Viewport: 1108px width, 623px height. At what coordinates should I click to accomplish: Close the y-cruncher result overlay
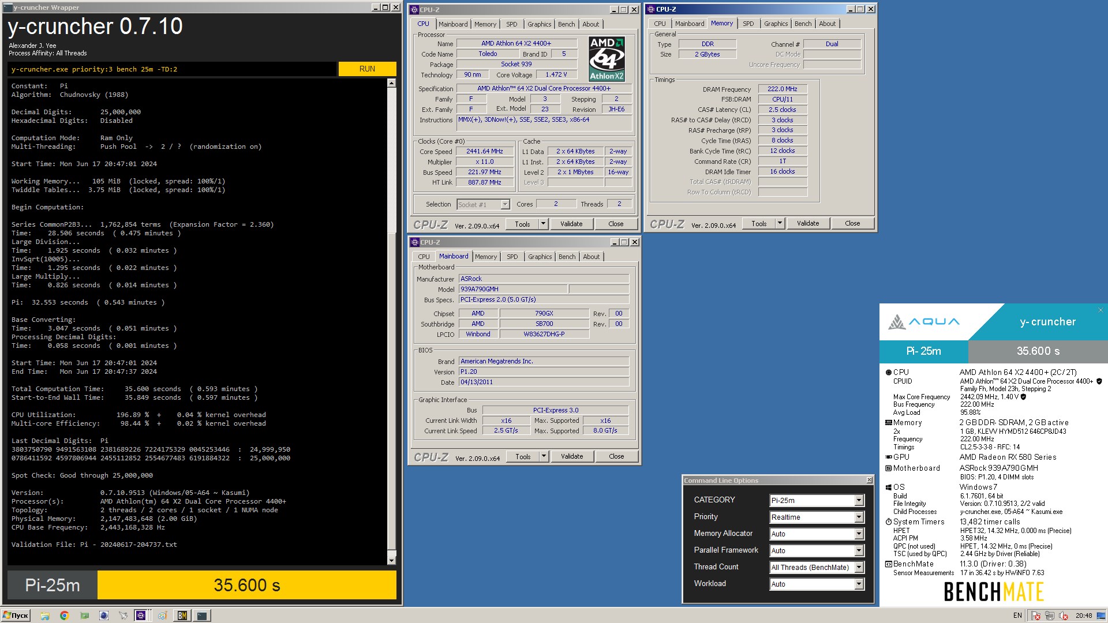pyautogui.click(x=1100, y=310)
